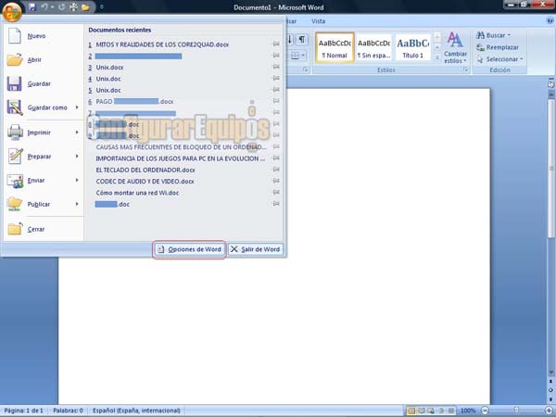Pin MITOS Y REALIDADES document to the list
This screenshot has height=417, width=556.
pyautogui.click(x=276, y=44)
